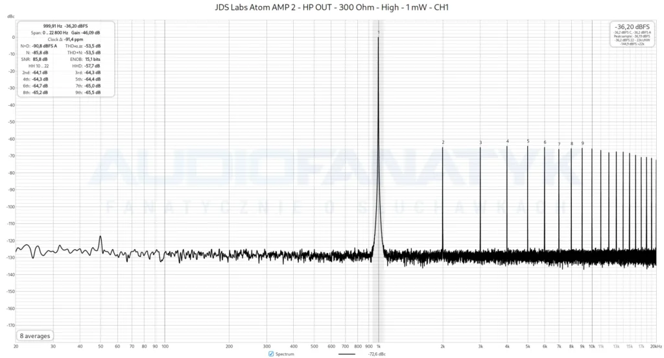This screenshot has height=358, width=664.
Task: Select the -72,6 dBc legend value
Action: tap(377, 353)
